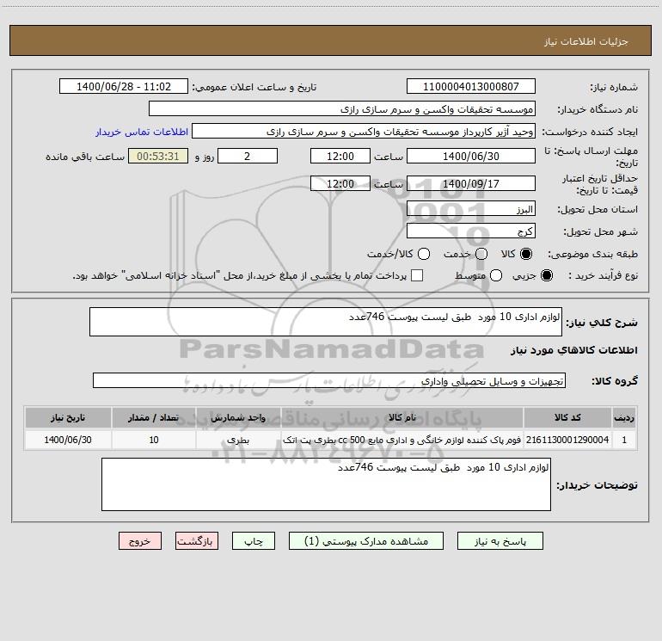Click the validity hour 12:00 field beside 1400/09/17
The width and height of the screenshot is (662, 641).
(340, 183)
